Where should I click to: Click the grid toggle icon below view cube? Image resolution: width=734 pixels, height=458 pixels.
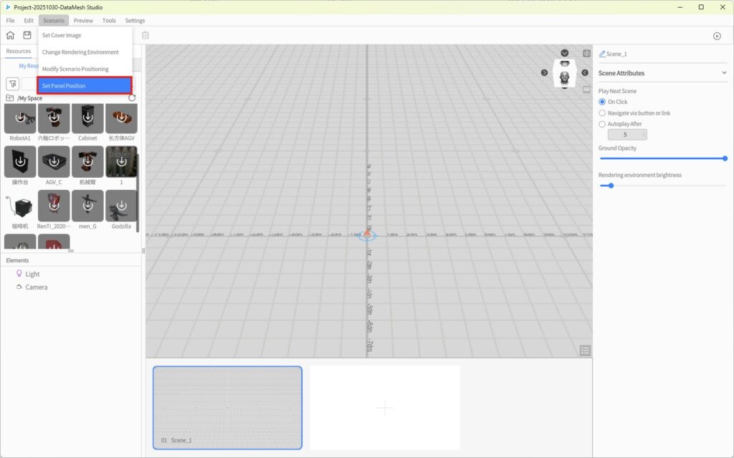(x=586, y=90)
